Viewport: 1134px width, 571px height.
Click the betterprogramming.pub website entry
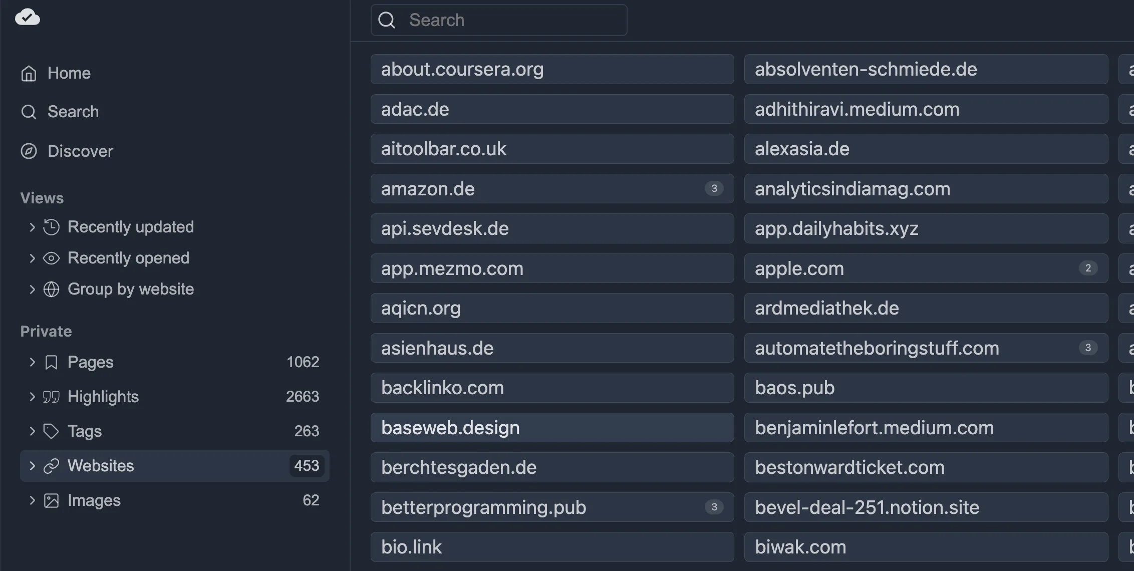tap(552, 507)
